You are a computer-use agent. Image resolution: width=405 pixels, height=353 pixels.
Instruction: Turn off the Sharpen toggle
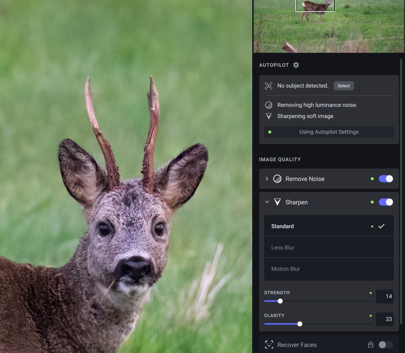(x=386, y=202)
